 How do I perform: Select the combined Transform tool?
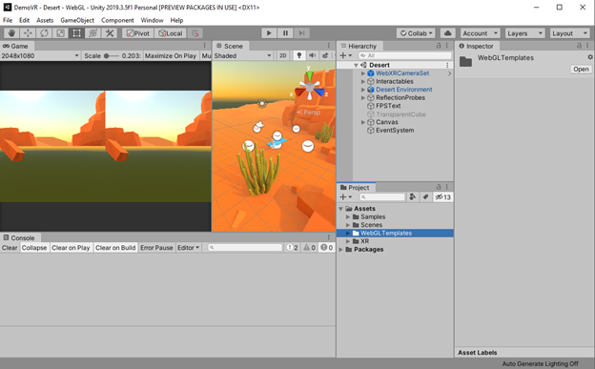(x=93, y=33)
